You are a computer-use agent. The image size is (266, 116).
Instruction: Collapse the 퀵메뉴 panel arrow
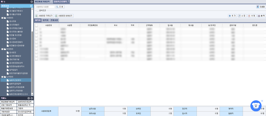pyautogui.click(x=32, y=98)
